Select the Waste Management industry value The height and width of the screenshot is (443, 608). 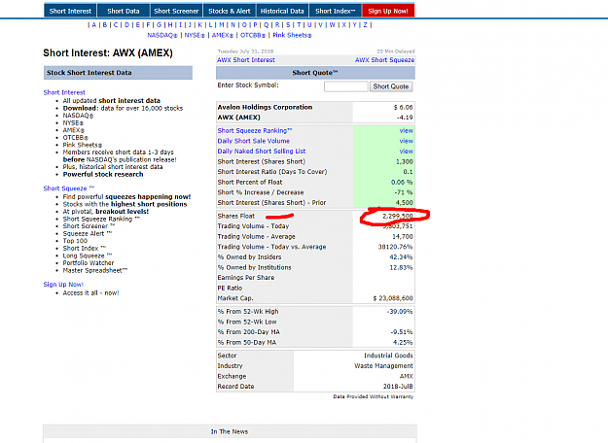383,366
